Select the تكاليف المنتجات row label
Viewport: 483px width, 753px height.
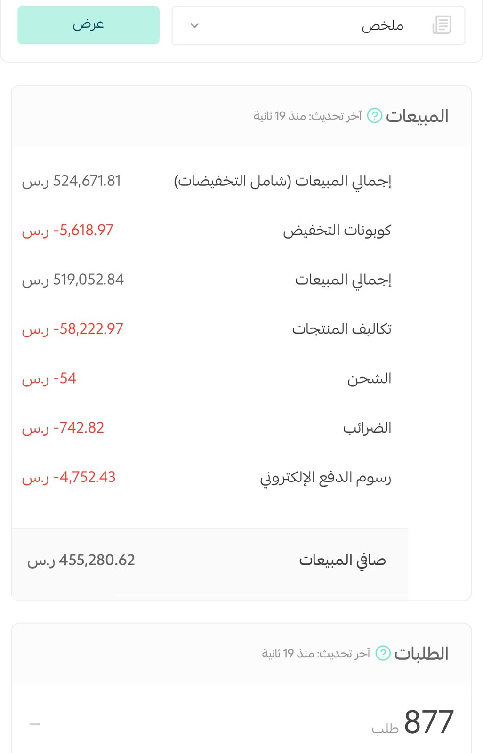click(342, 329)
